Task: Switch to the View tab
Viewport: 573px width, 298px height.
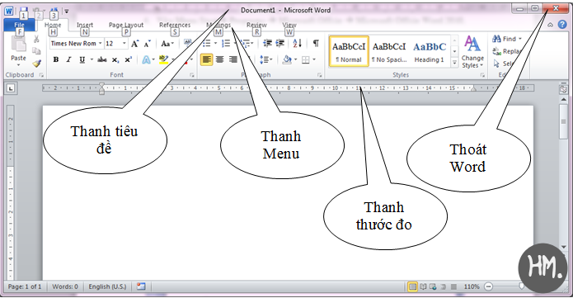Action: click(x=289, y=25)
